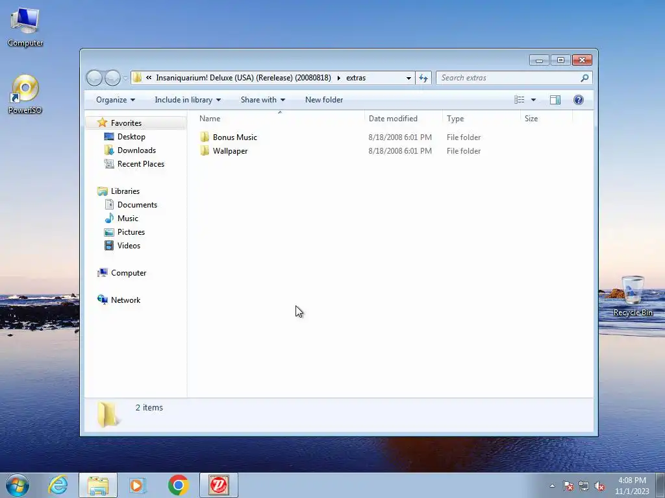Viewport: 665px width, 498px height.
Task: Select Computer in navigation pane
Action: pyautogui.click(x=129, y=273)
